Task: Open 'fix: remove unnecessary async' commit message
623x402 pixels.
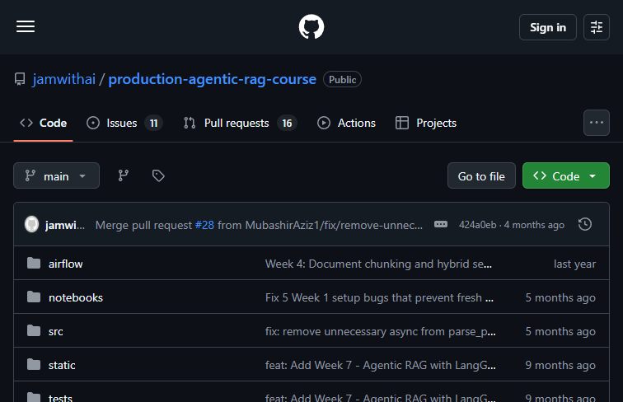Action: coord(380,331)
